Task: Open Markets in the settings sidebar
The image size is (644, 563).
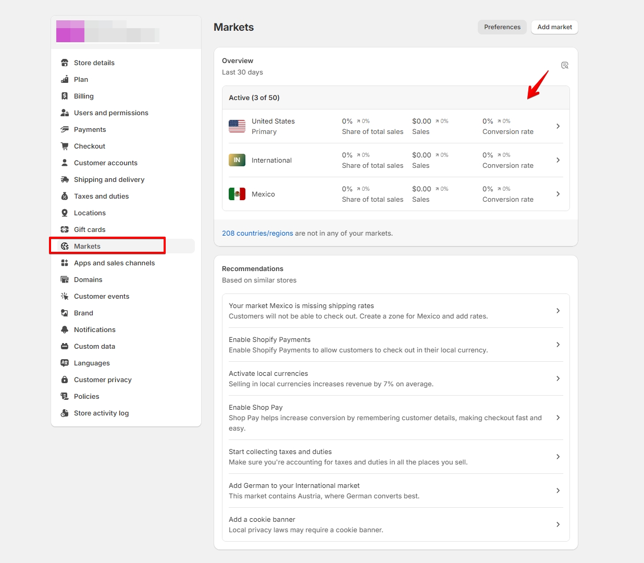Action: tap(87, 246)
